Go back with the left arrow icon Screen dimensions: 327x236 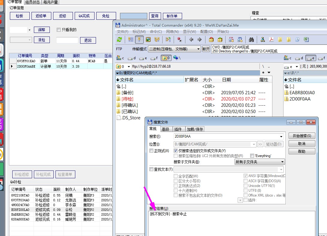point(191,39)
